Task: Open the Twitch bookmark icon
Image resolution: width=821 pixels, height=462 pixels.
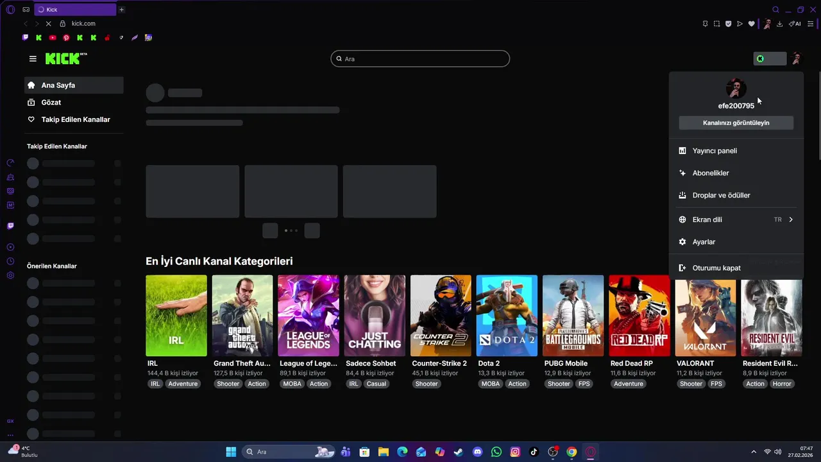Action: click(26, 38)
